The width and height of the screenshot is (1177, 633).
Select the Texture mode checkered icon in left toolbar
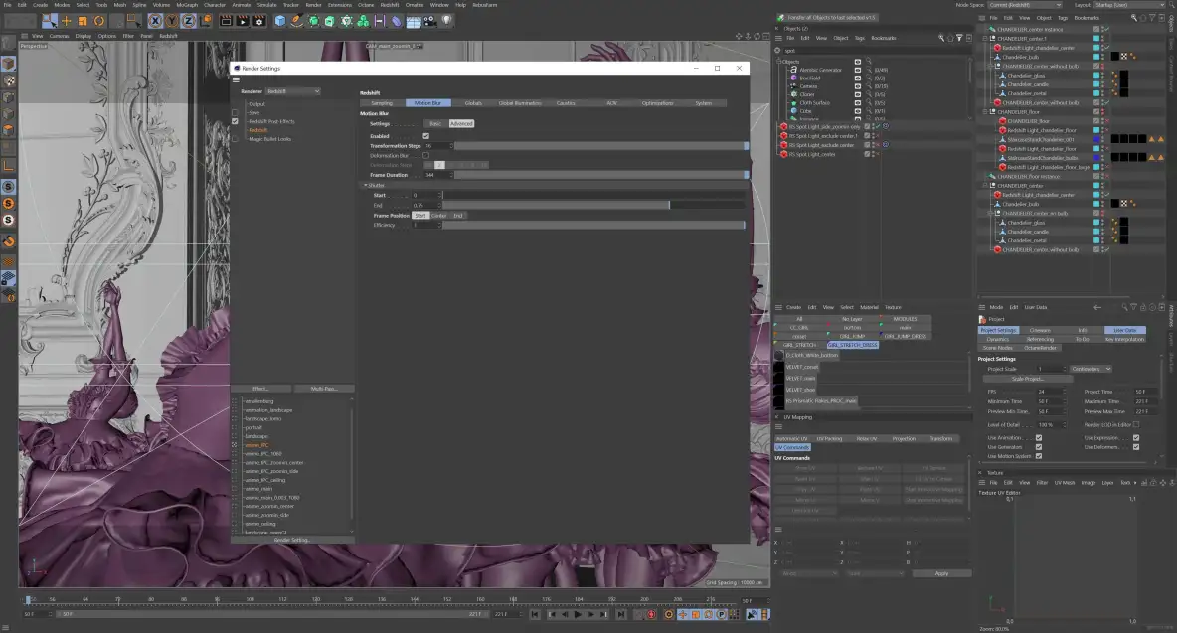(9, 80)
